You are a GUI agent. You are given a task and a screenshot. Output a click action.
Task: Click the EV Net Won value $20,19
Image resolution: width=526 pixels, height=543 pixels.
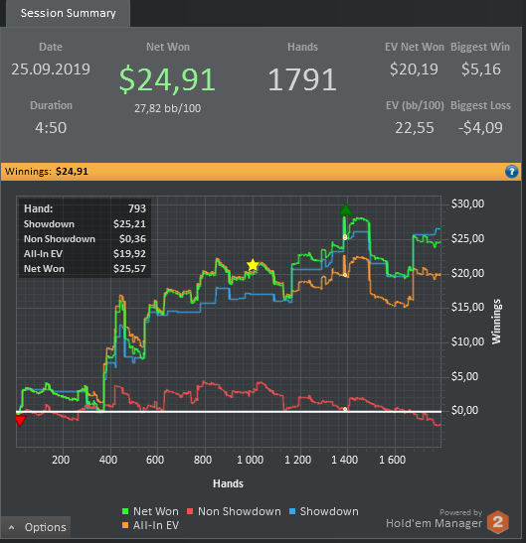click(x=414, y=69)
